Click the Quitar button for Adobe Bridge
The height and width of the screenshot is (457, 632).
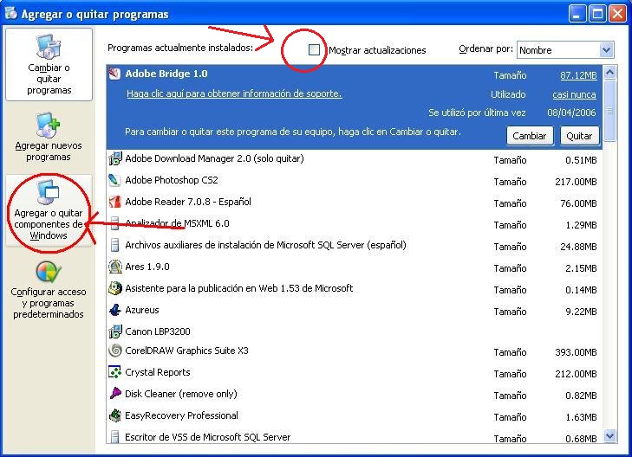point(579,136)
